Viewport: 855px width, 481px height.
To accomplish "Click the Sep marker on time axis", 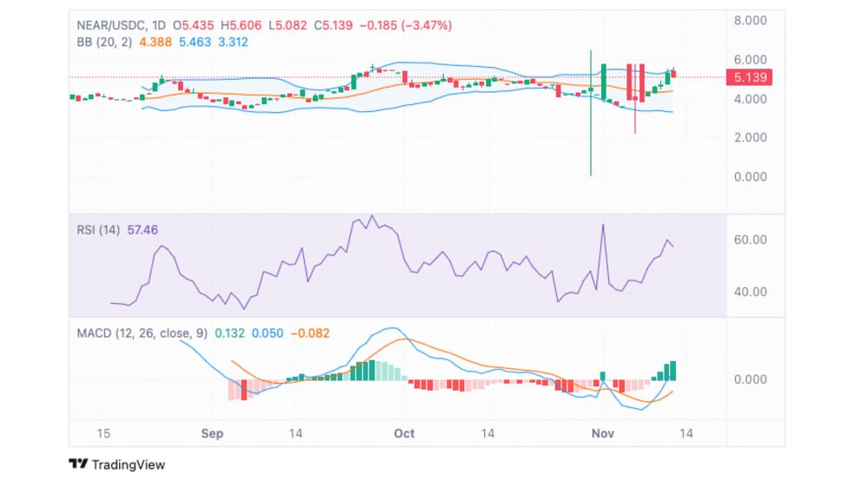I will point(212,433).
